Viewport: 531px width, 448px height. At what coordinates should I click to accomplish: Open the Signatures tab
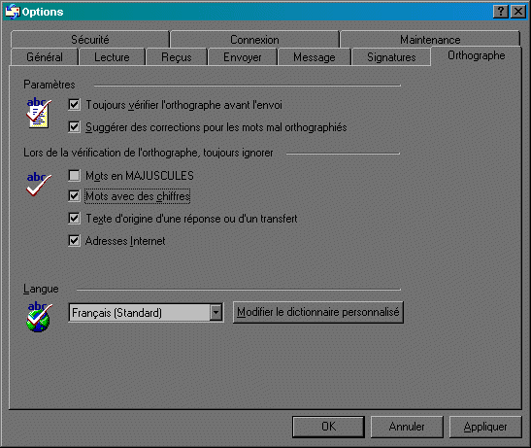tap(391, 57)
